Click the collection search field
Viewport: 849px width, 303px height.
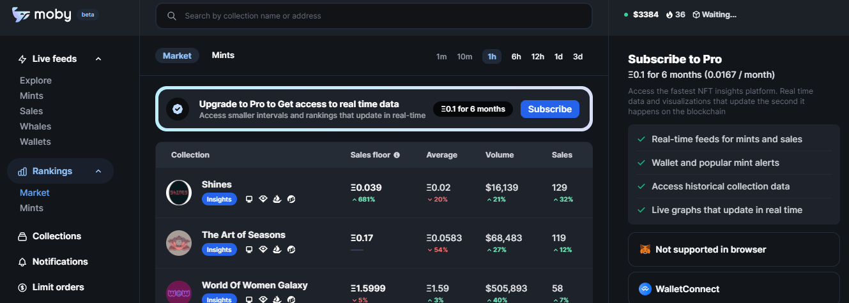click(x=374, y=16)
